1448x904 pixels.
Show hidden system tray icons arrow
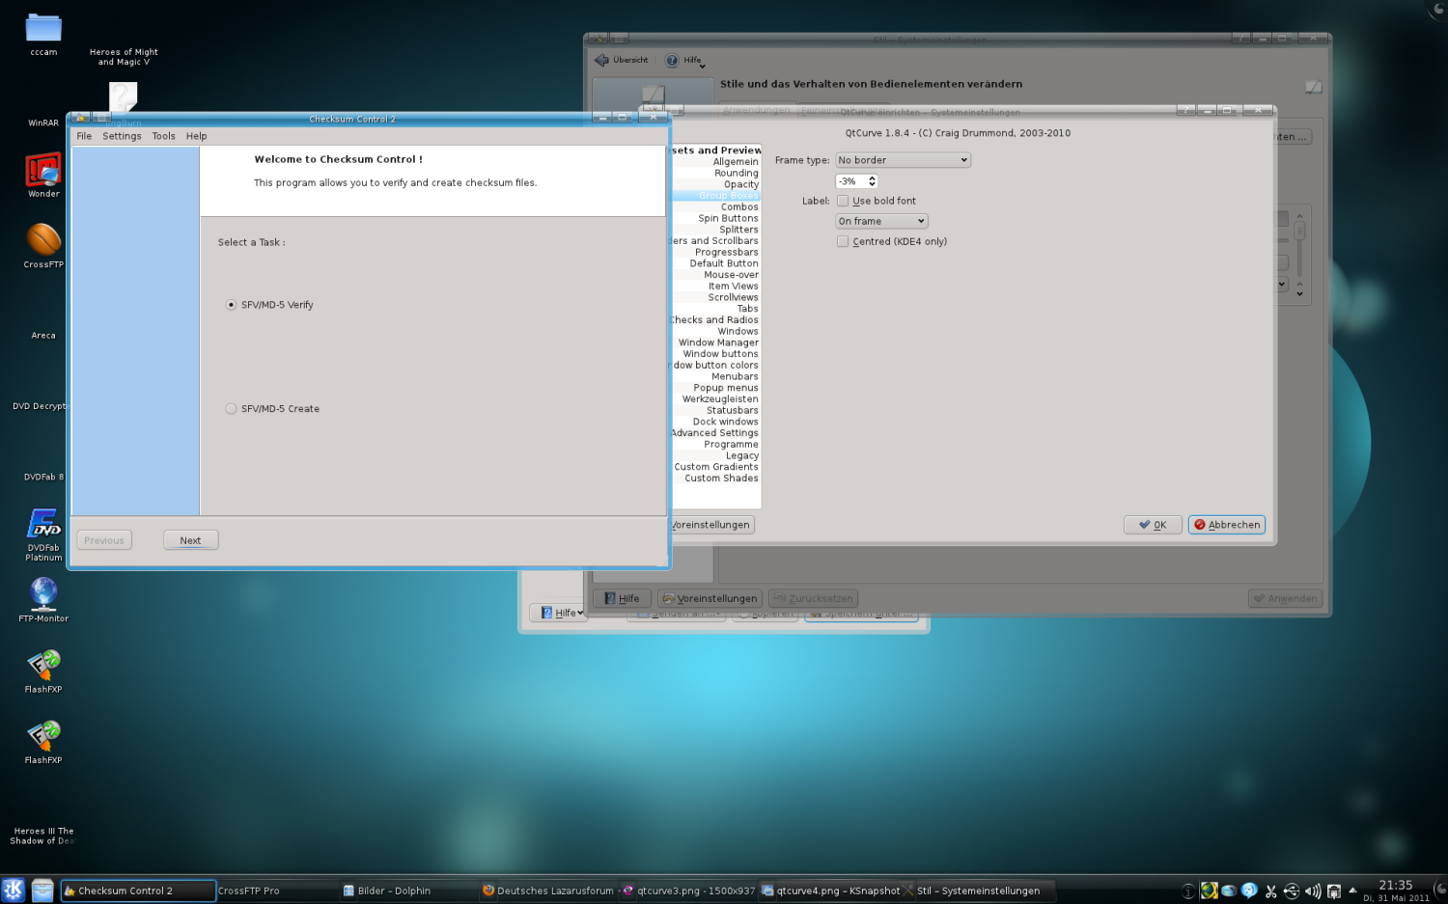[x=1352, y=890]
